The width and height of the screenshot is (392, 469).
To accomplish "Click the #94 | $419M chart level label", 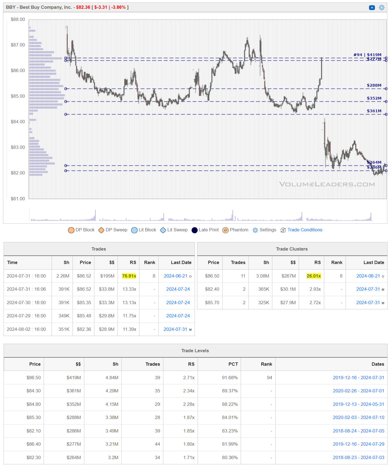I will pos(367,55).
